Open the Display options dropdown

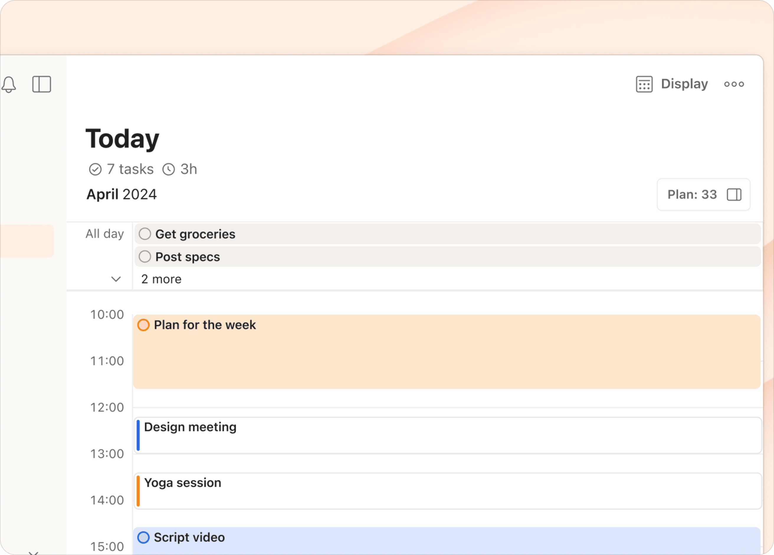coord(684,84)
